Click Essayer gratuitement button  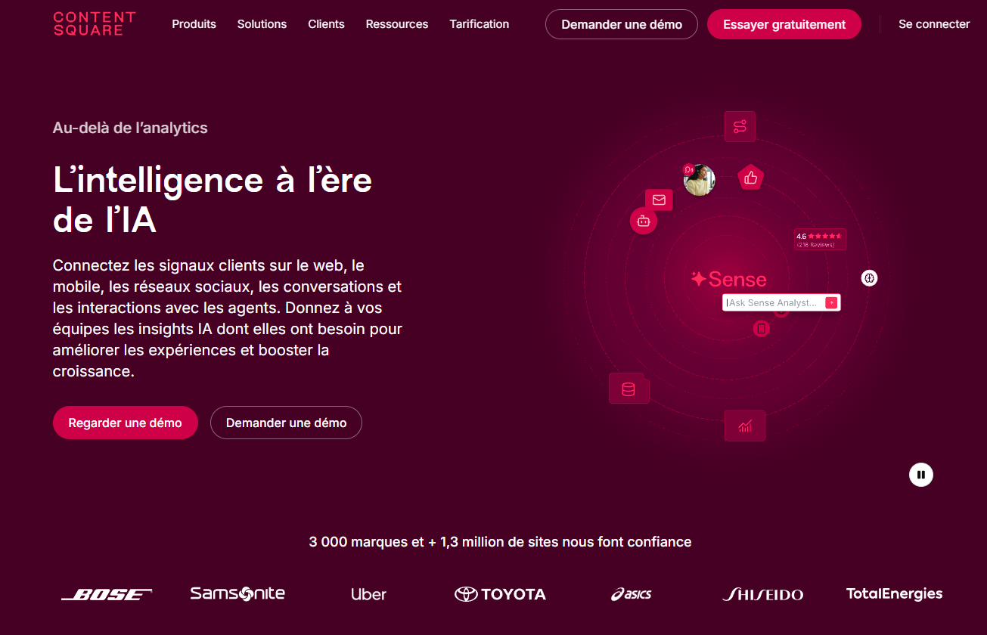[x=784, y=24]
